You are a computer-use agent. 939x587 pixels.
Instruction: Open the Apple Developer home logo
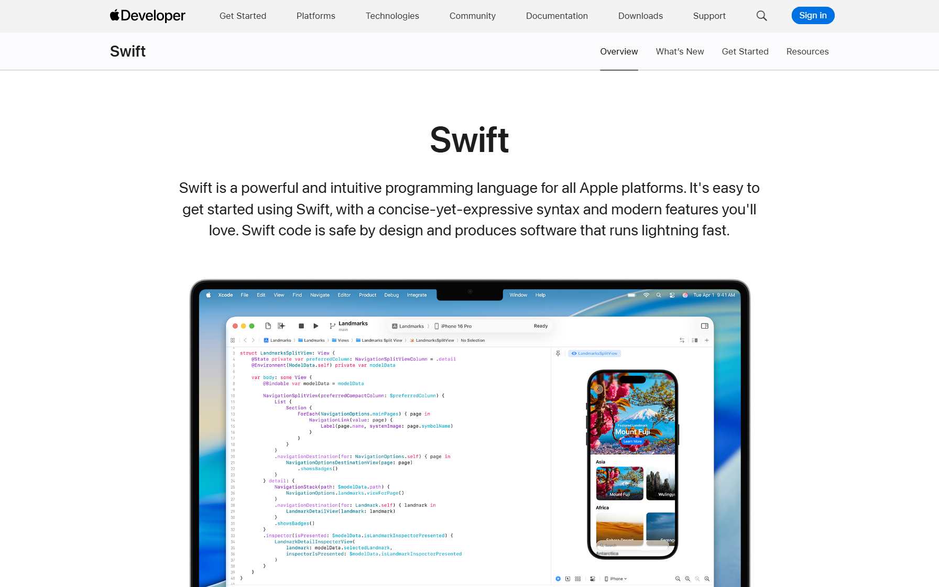pyautogui.click(x=147, y=16)
